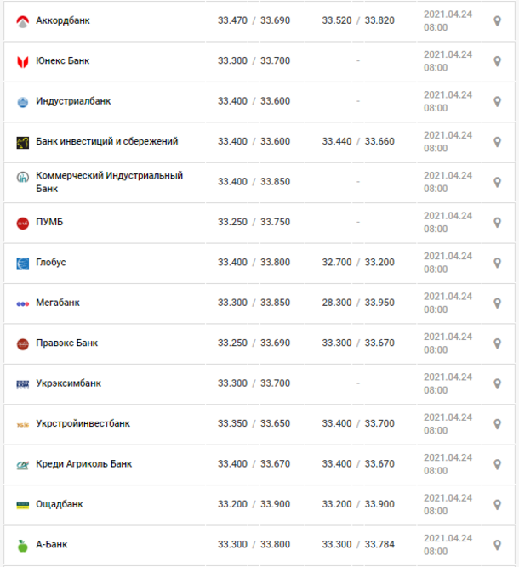
Task: Open map pin for Глобус
Action: click(498, 263)
